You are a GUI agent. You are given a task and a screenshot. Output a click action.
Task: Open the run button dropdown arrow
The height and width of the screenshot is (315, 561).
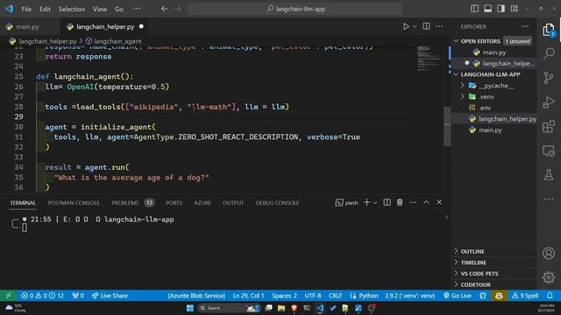coord(415,26)
